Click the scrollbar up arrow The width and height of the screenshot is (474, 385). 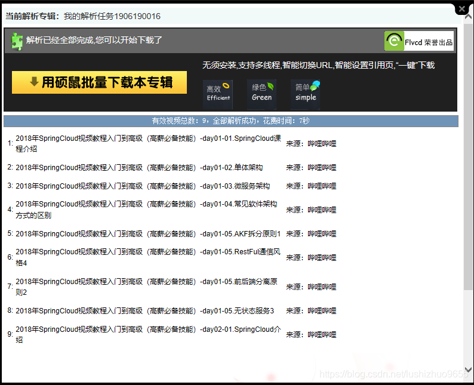coord(468,17)
